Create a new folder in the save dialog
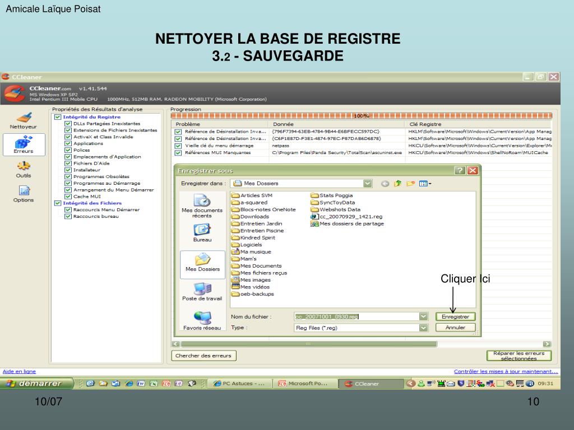Viewport: 574px width, 430px height. [x=410, y=184]
